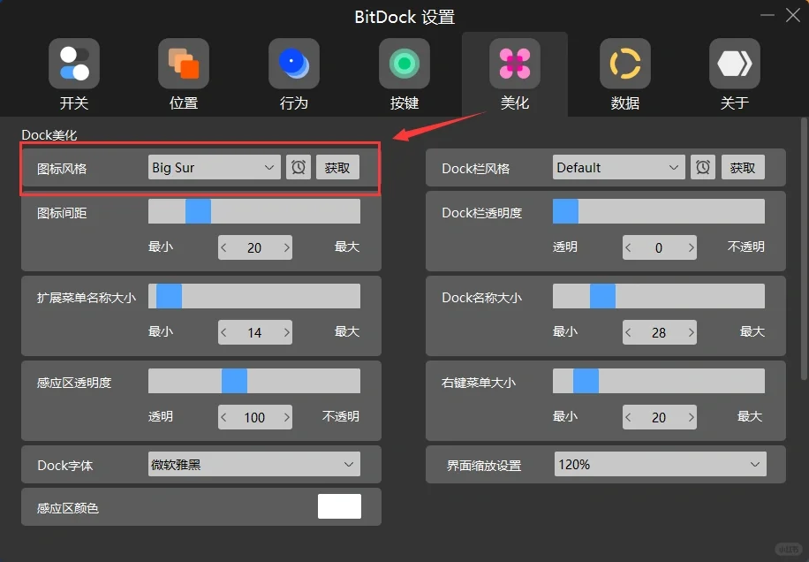The width and height of the screenshot is (809, 562).
Task: Open the 数据 tab
Action: 624,75
